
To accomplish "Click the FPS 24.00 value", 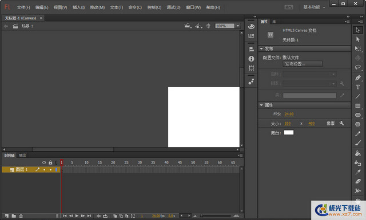I will coord(289,114).
